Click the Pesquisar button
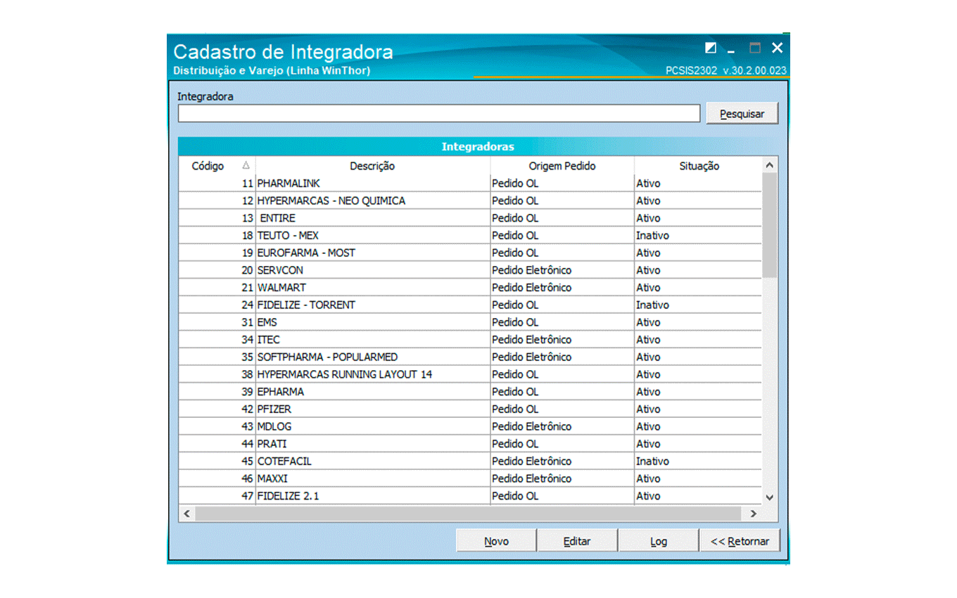The image size is (957, 598). click(x=742, y=113)
